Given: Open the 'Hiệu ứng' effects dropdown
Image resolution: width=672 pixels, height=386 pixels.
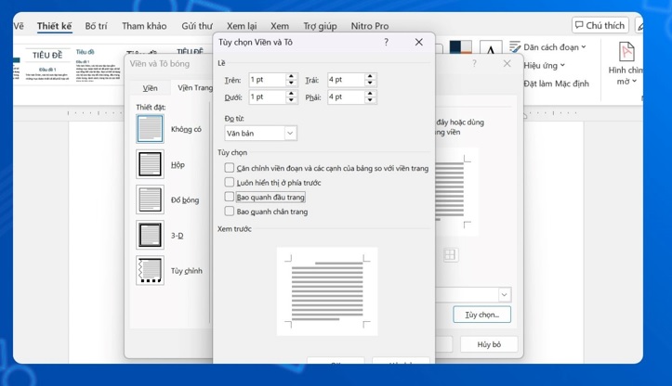Looking at the screenshot, I should (545, 66).
